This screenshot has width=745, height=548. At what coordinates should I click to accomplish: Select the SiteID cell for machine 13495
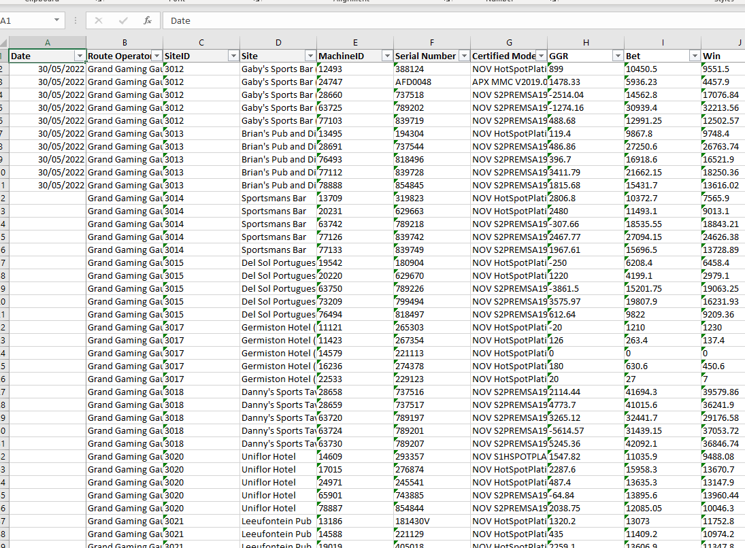point(201,133)
